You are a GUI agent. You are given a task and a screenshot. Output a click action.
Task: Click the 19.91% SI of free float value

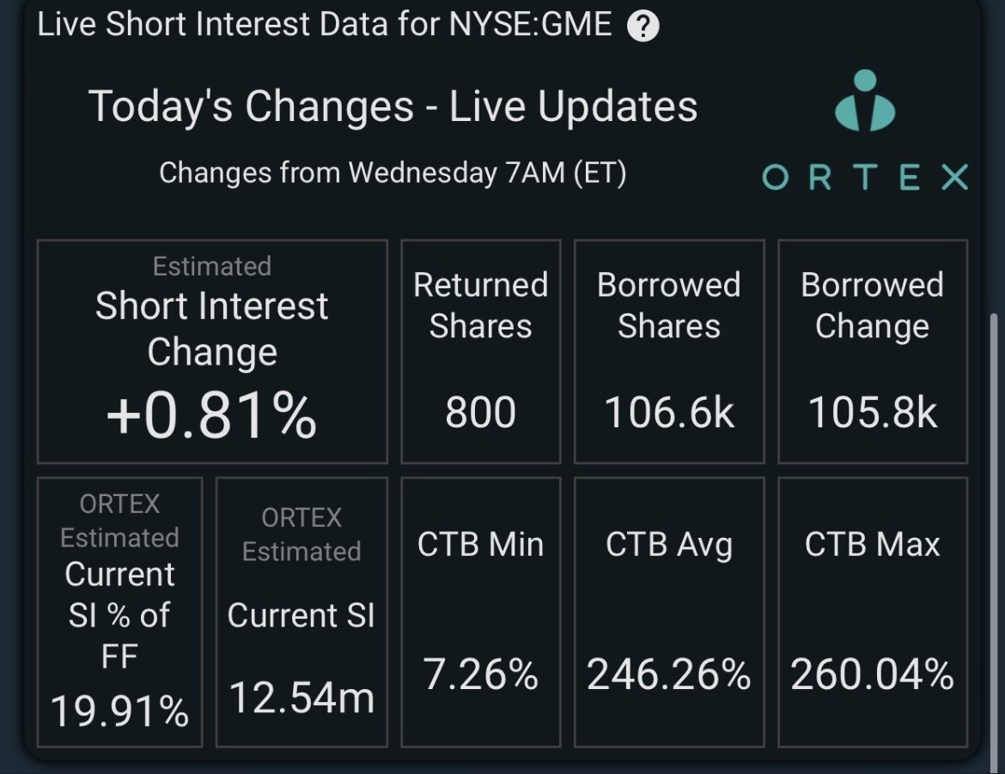120,711
